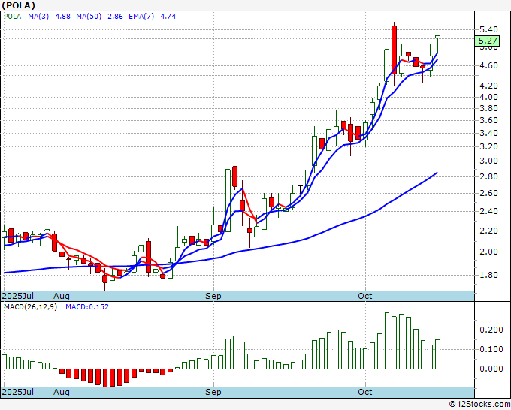The height and width of the screenshot is (410, 511).
Task: Click the green 5.27 current price tag
Action: pyautogui.click(x=488, y=41)
